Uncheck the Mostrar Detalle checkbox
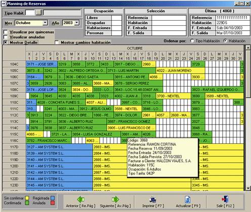Image resolution: width=251 pixels, height=212 pixels. click(x=6, y=42)
